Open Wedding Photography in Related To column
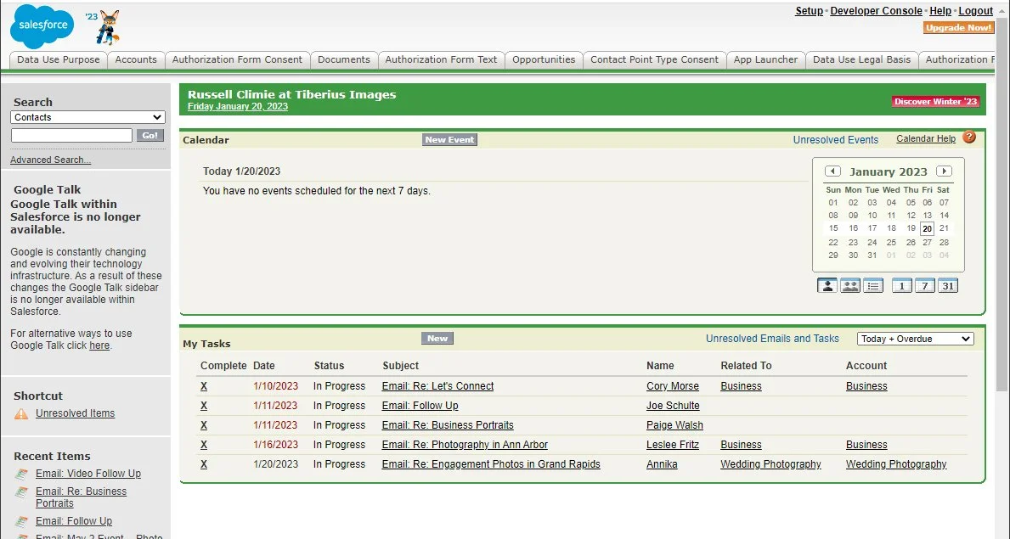The width and height of the screenshot is (1010, 539). coord(770,463)
